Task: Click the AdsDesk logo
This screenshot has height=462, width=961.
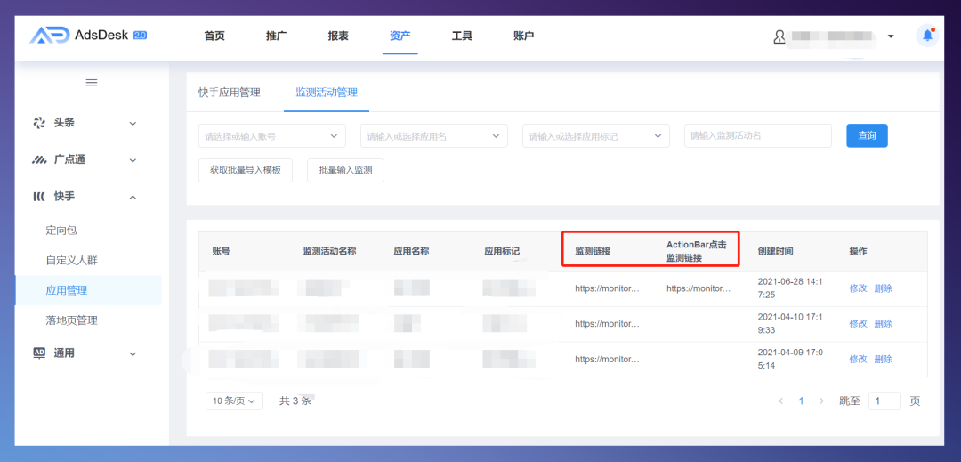Action: [88, 36]
